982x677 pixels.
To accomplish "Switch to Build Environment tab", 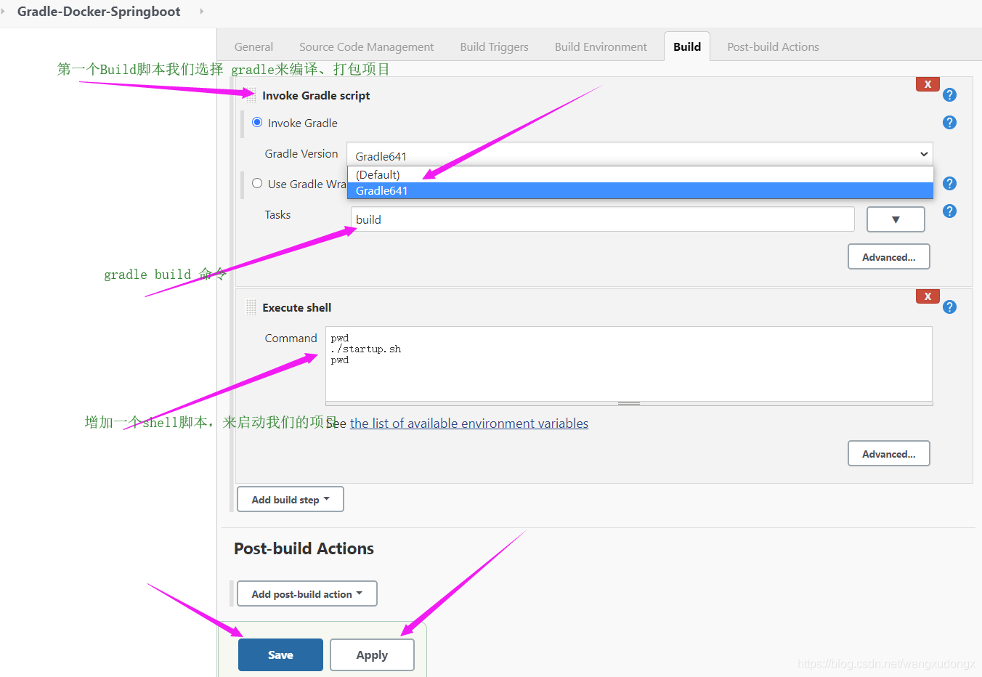I will point(601,46).
